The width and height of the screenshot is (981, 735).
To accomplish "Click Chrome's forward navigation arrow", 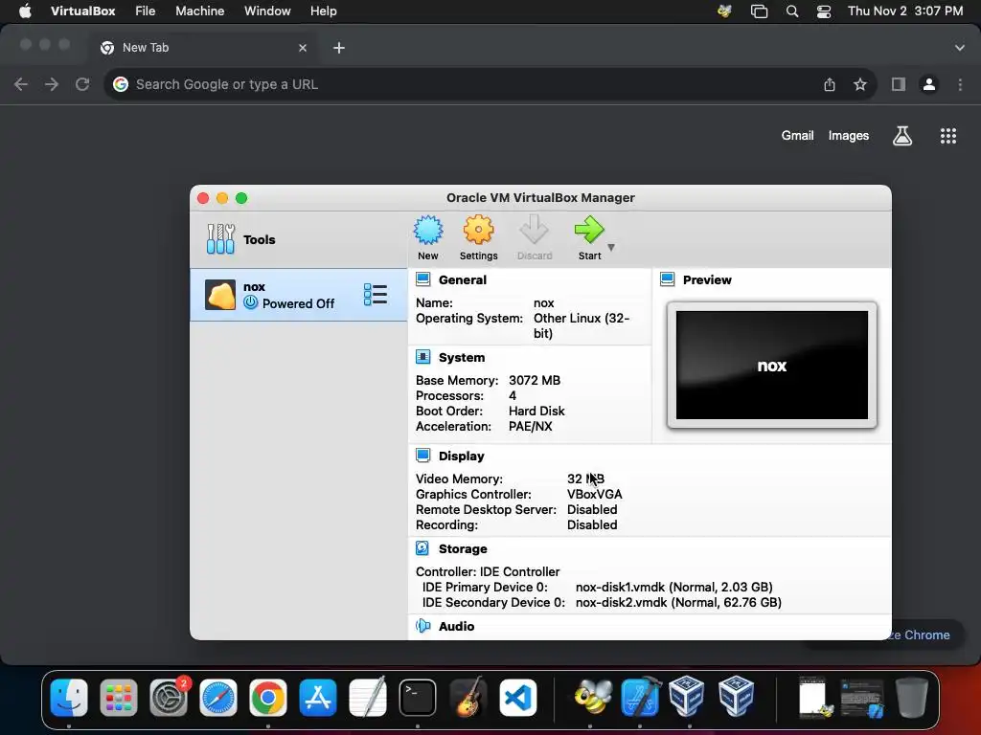I will pyautogui.click(x=52, y=84).
